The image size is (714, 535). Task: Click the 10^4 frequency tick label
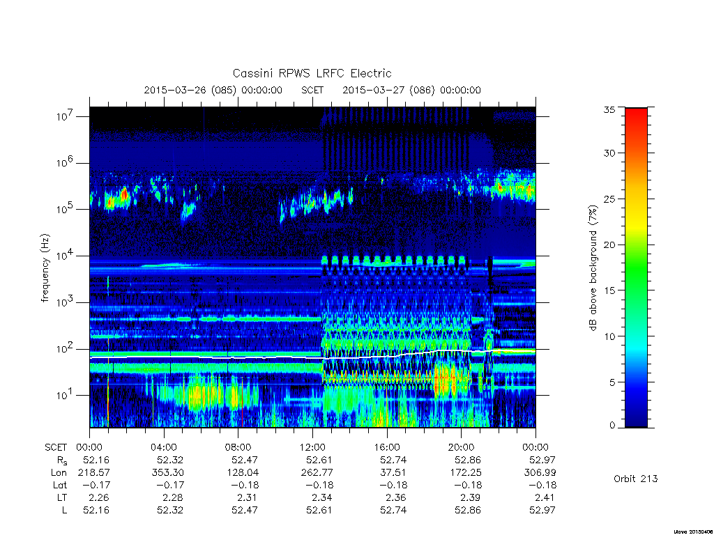[66, 256]
